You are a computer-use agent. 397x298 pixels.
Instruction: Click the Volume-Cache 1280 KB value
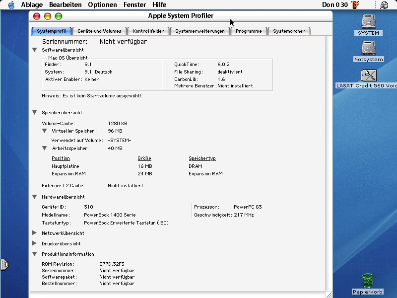click(x=118, y=124)
